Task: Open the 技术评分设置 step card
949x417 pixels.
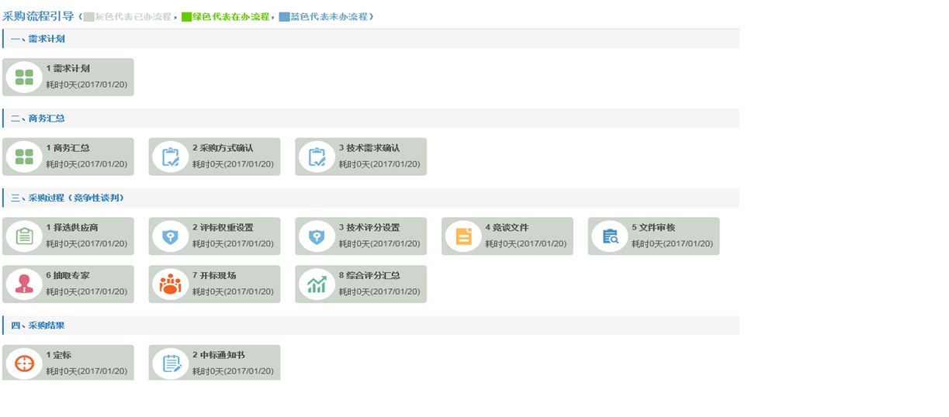Action: 361,236
